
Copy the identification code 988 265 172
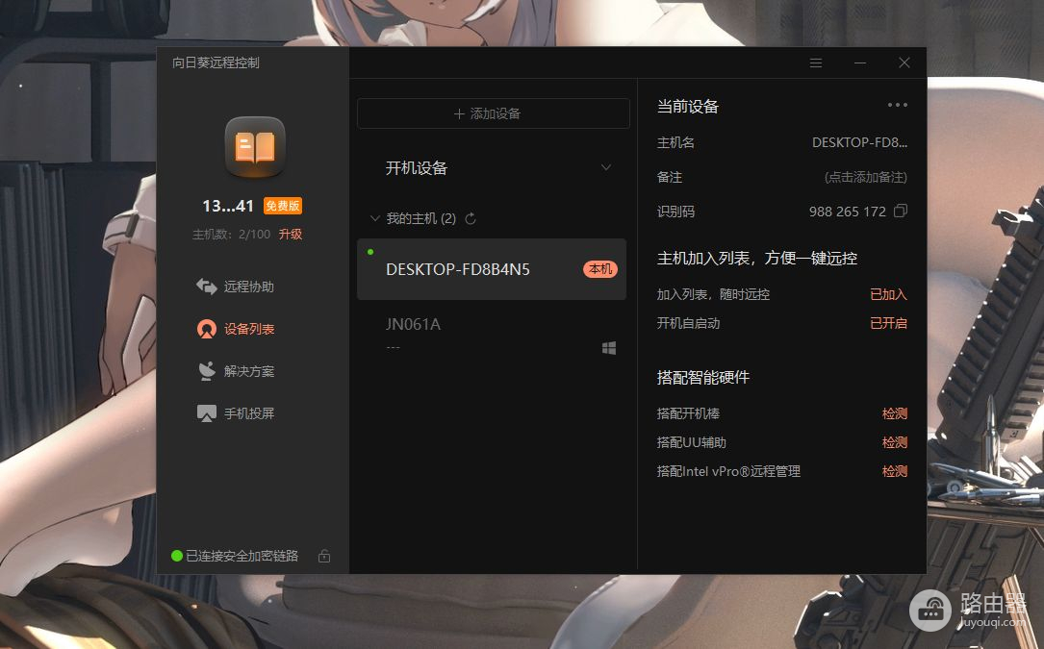click(x=901, y=211)
